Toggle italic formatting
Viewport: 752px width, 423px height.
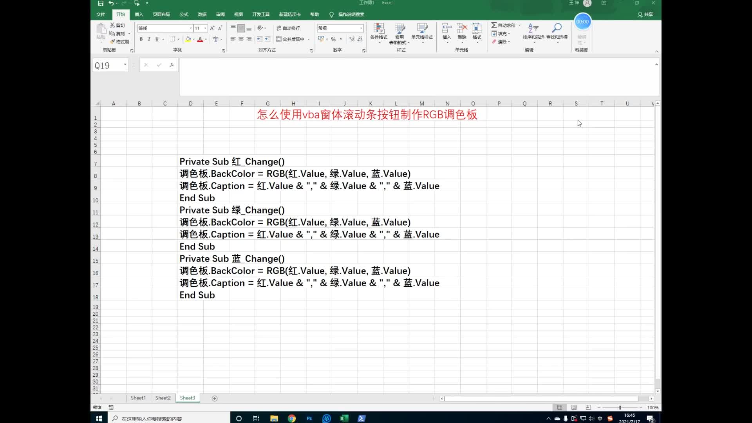(149, 39)
